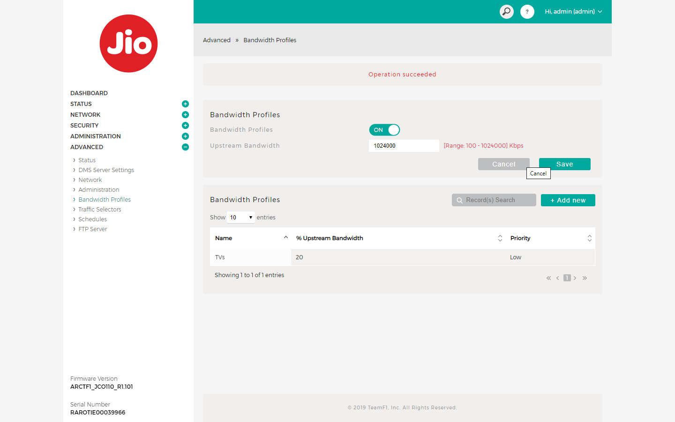This screenshot has width=675, height=422.
Task: Go to the first page of entries
Action: [x=548, y=278]
